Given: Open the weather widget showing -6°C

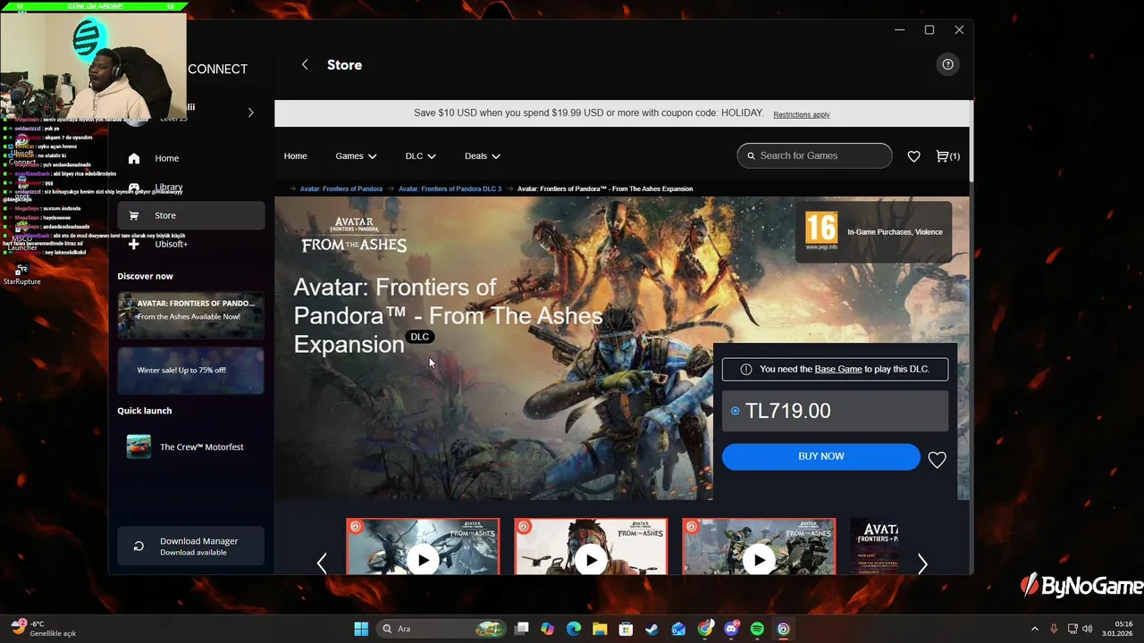Looking at the screenshot, I should (x=43, y=629).
